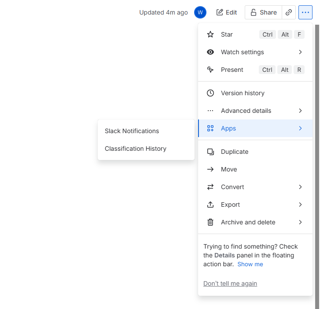Expand the Advanced details submenu arrow
Screen dimensions: 320x309
click(300, 111)
